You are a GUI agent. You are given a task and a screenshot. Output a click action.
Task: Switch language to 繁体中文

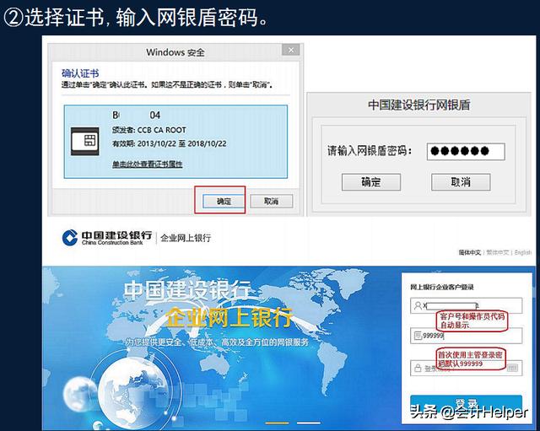click(497, 252)
